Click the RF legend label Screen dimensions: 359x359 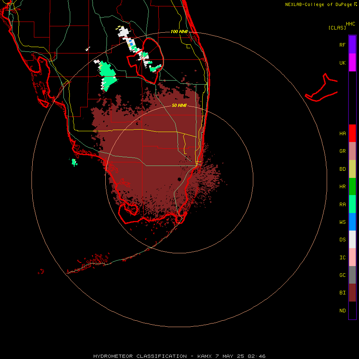[x=342, y=45]
